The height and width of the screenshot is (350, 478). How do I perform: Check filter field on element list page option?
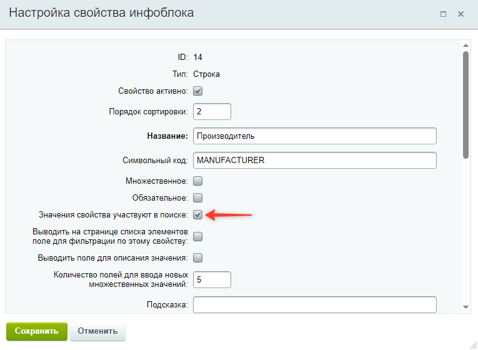(x=198, y=237)
